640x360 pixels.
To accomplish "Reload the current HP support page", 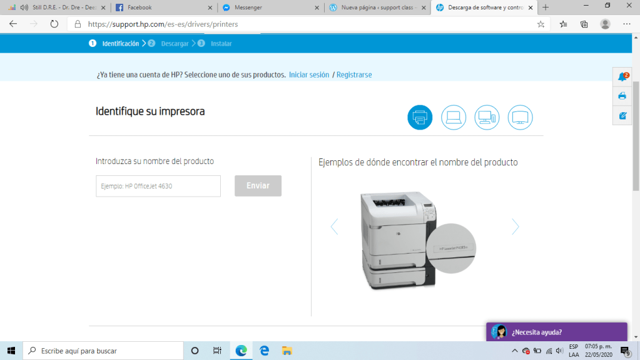I will [x=54, y=24].
